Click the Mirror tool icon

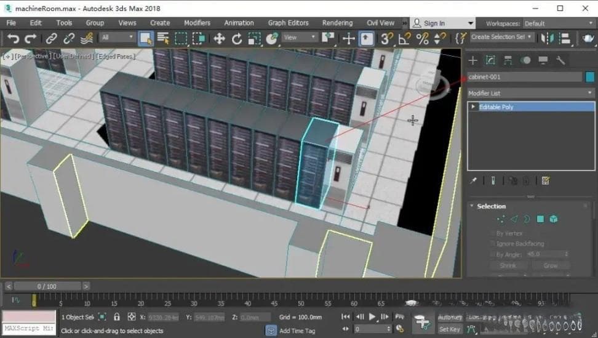[x=548, y=39]
